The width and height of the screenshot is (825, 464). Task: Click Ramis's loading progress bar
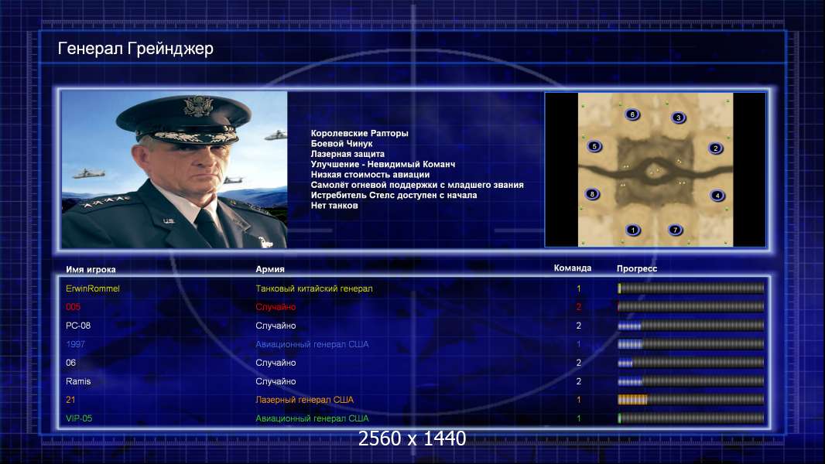[x=691, y=381]
